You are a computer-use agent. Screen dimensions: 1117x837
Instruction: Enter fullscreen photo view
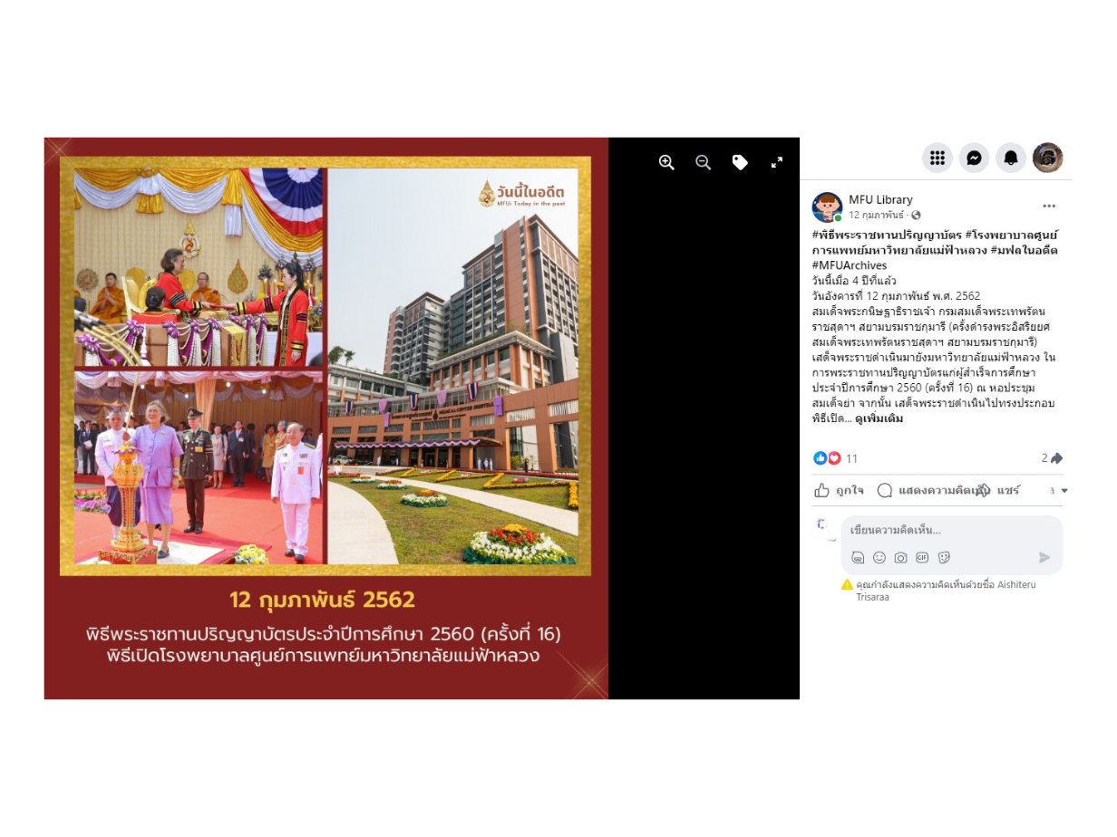tap(777, 162)
